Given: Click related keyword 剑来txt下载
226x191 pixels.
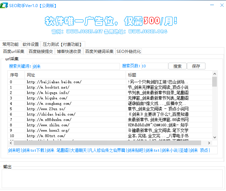Looking at the screenshot, I should point(33,150).
